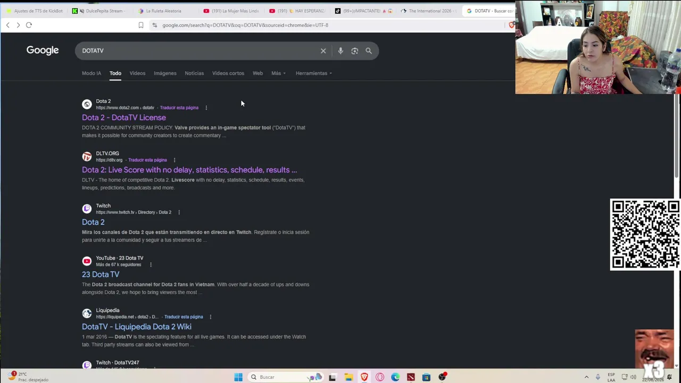Switch to HAY ESPERANZA YouTube tab
The height and width of the screenshot is (383, 681).
click(x=297, y=11)
